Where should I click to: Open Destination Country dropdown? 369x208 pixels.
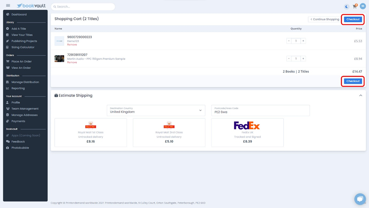click(156, 110)
